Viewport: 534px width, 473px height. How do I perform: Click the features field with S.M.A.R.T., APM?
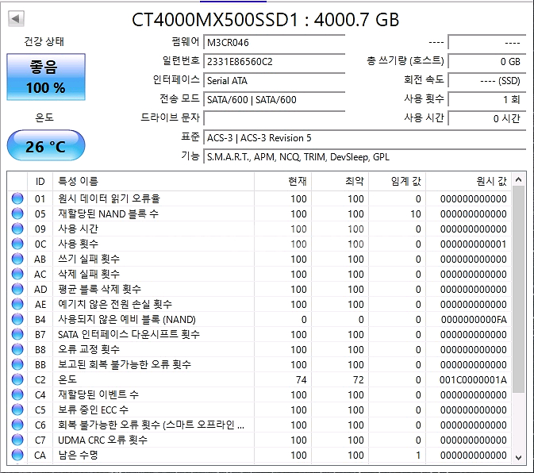click(x=365, y=157)
